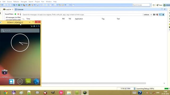
Task: Open Chrome from the Windows taskbar
Action: [6, 93]
